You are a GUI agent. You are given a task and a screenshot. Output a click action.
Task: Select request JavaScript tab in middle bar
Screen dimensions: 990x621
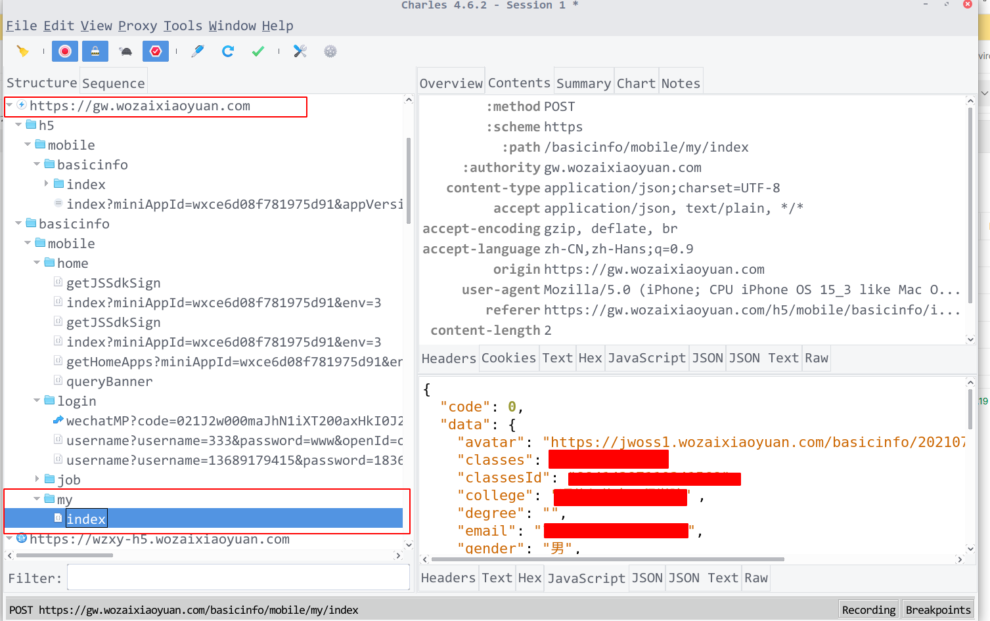[x=646, y=358]
